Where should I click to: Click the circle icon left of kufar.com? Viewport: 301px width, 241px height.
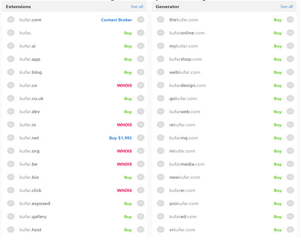click(11, 20)
